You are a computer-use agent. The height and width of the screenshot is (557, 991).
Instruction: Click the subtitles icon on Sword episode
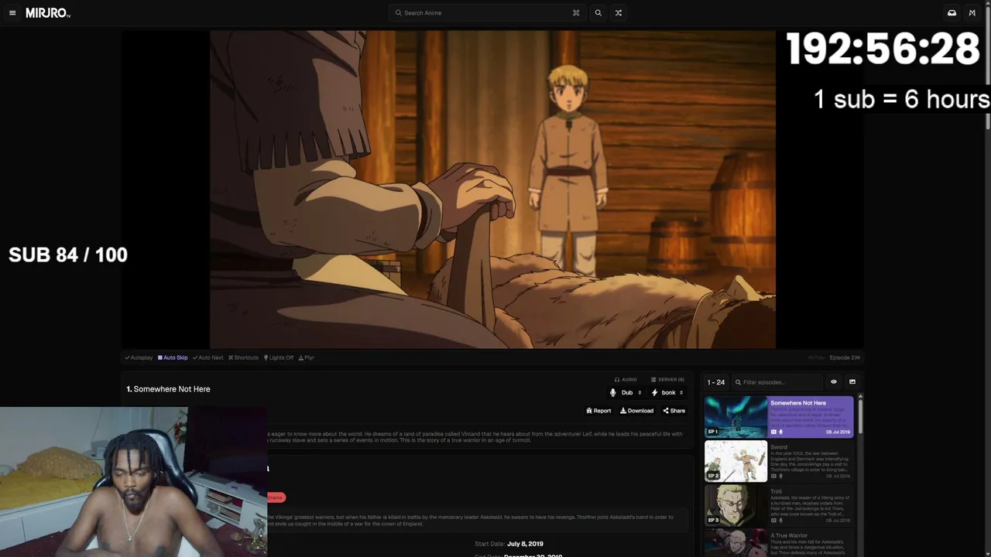pyautogui.click(x=773, y=476)
